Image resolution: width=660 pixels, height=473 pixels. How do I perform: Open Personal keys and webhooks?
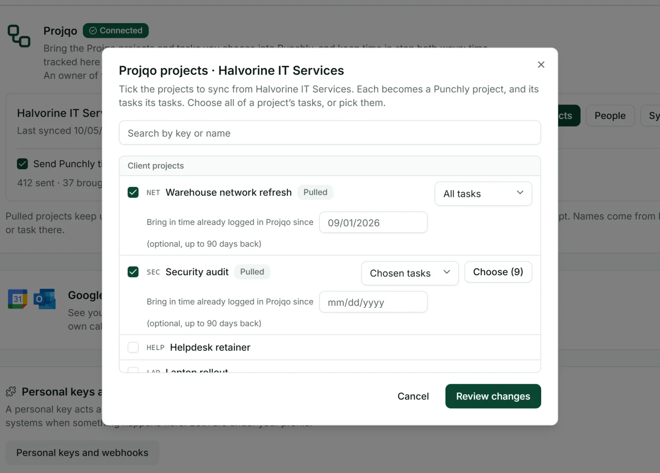point(82,453)
